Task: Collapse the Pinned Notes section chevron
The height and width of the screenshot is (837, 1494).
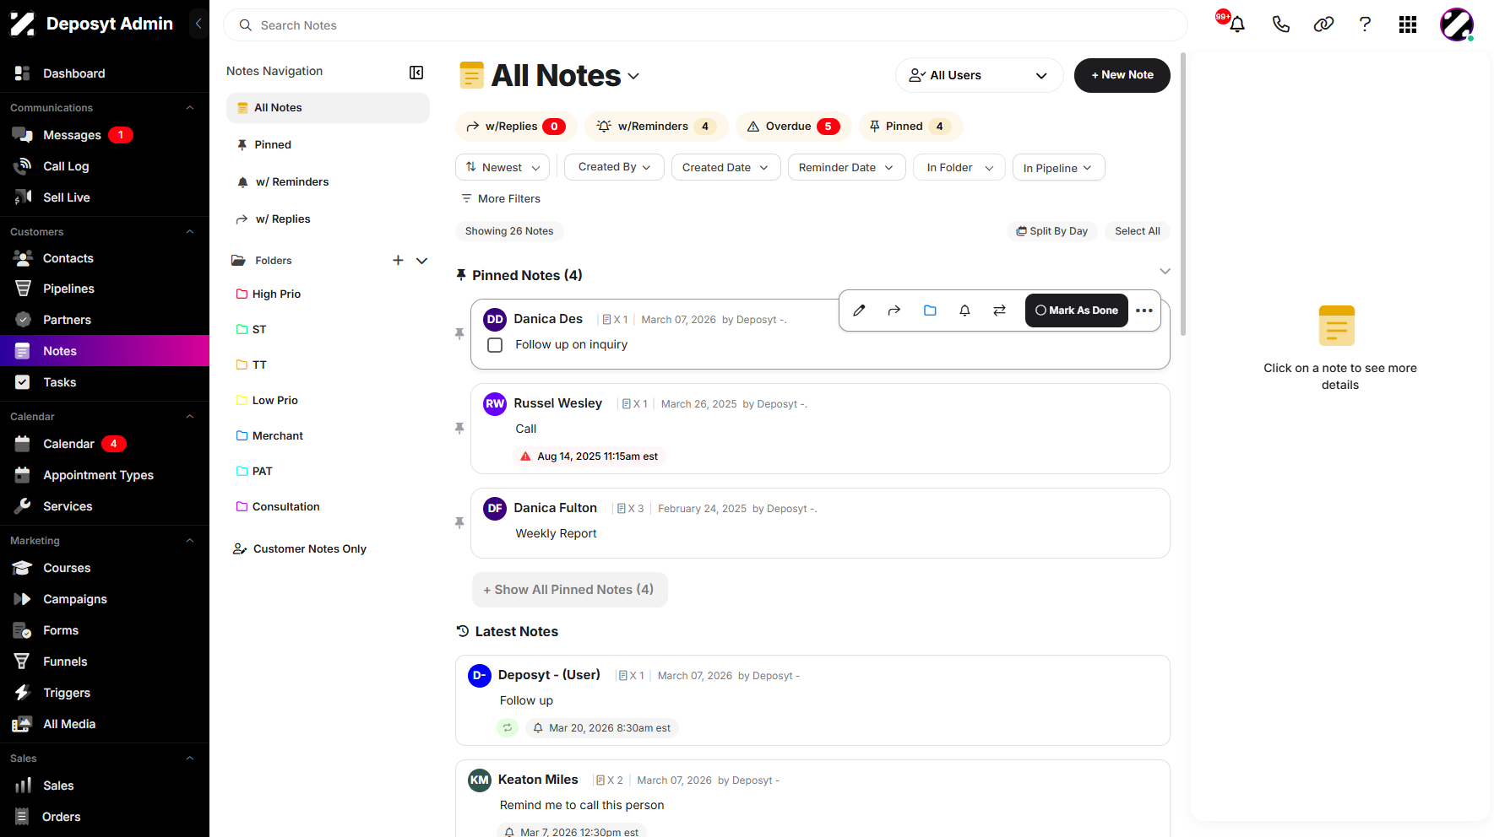Action: [1165, 271]
